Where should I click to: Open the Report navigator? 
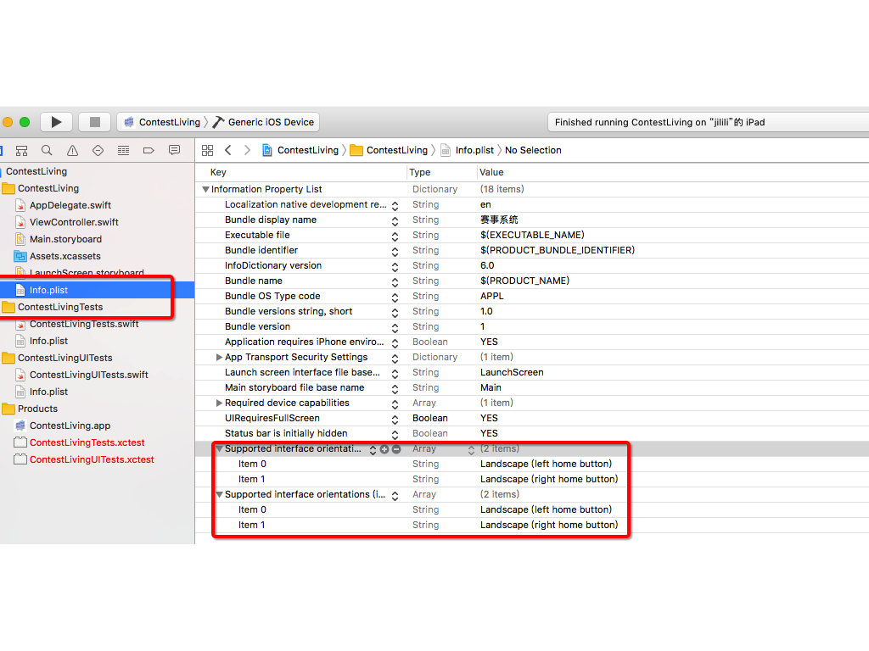pyautogui.click(x=174, y=150)
